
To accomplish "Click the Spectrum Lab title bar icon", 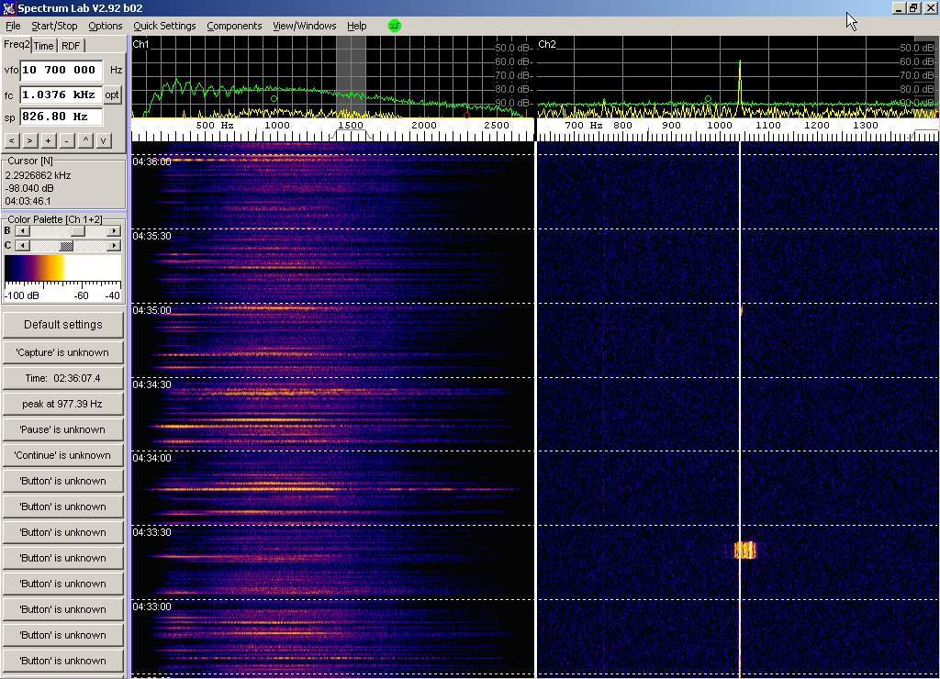I will click(x=8, y=8).
